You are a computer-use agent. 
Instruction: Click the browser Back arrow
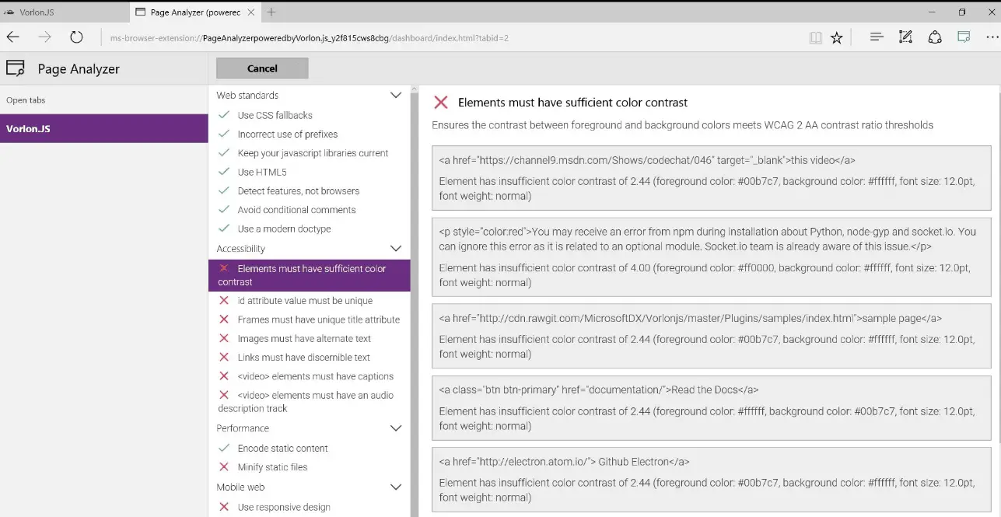[13, 37]
